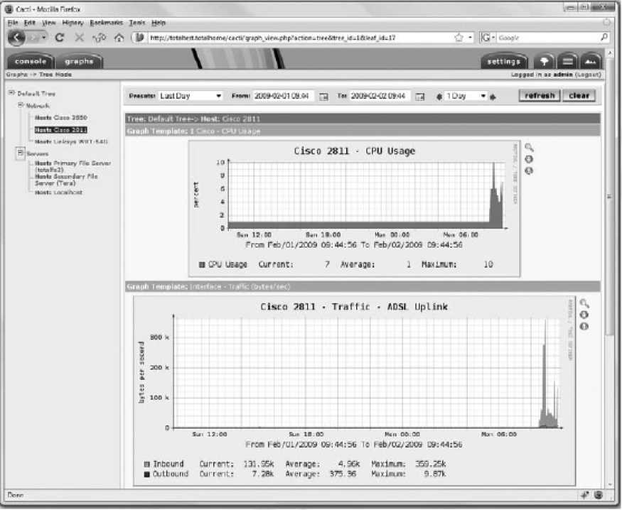Shift time span backward arrow
Screen dimensions: 622x510
(x=439, y=97)
